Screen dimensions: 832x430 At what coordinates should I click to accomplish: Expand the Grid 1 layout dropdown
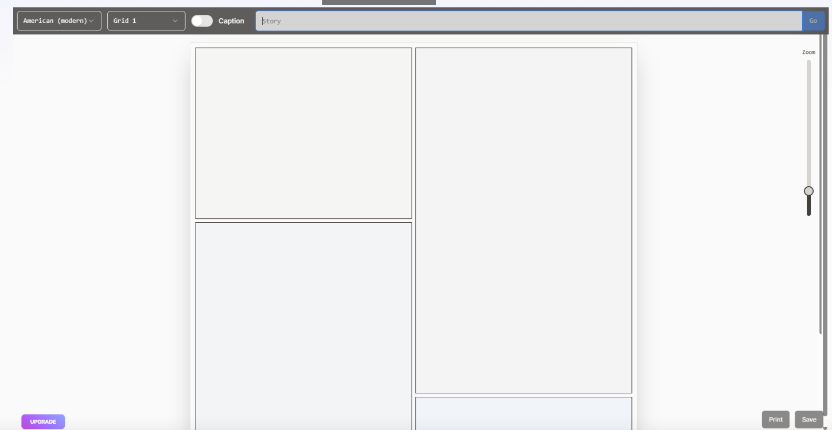[146, 21]
